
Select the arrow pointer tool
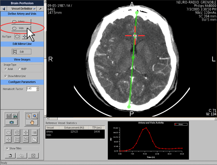[28, 116]
